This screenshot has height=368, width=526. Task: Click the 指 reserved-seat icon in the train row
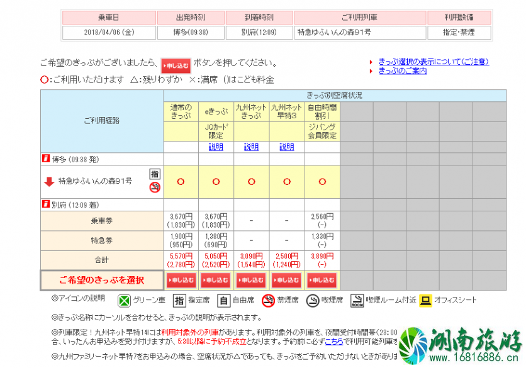(155, 174)
